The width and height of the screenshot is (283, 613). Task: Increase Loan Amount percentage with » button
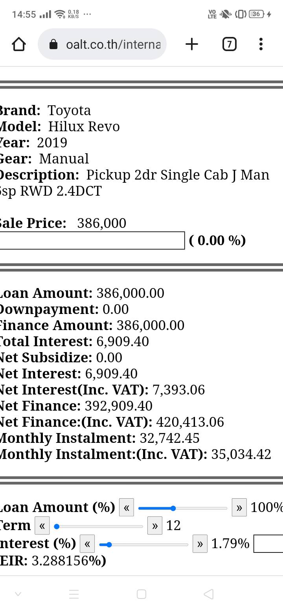[239, 507]
